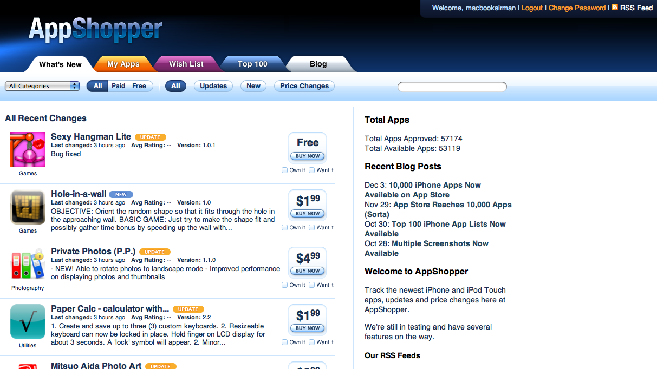Click "Bug fixed" description text
The height and width of the screenshot is (369, 657).
(x=66, y=154)
